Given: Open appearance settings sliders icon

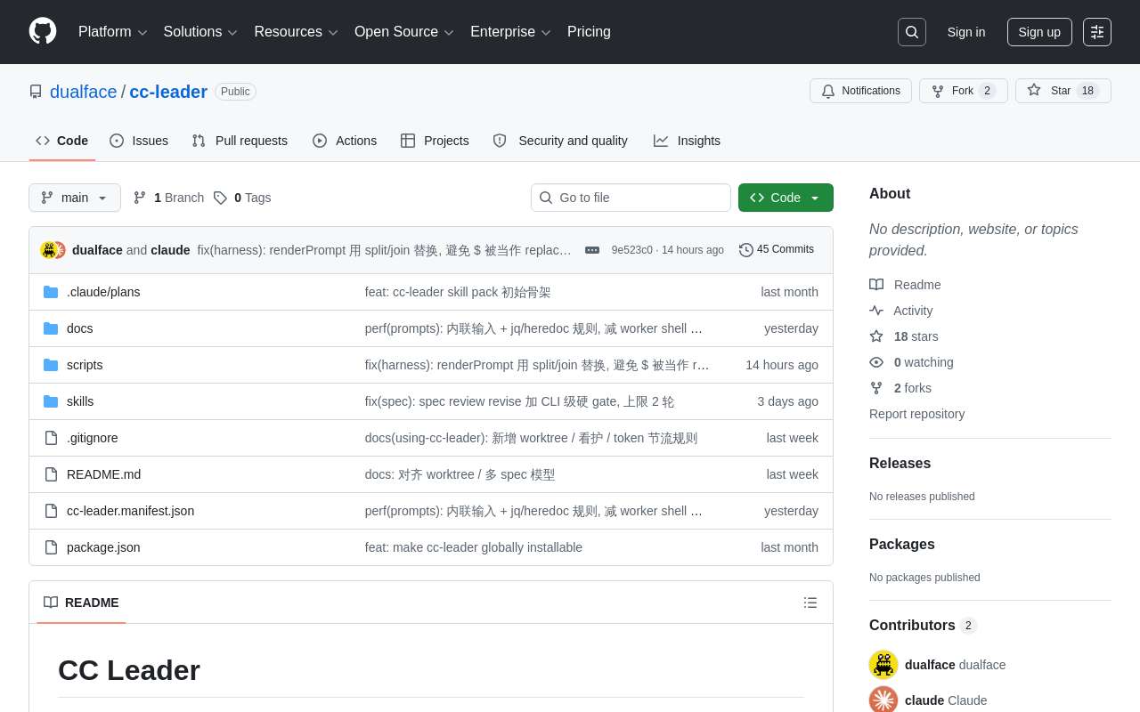Looking at the screenshot, I should click(1097, 32).
